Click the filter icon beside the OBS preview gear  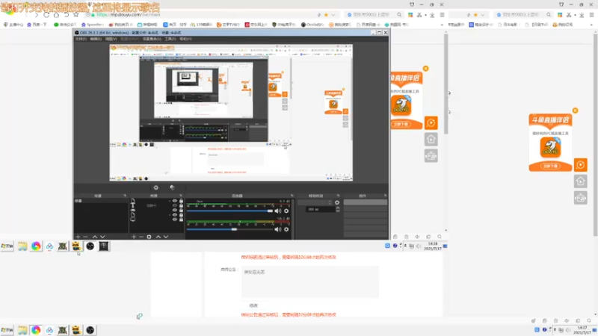(x=172, y=187)
